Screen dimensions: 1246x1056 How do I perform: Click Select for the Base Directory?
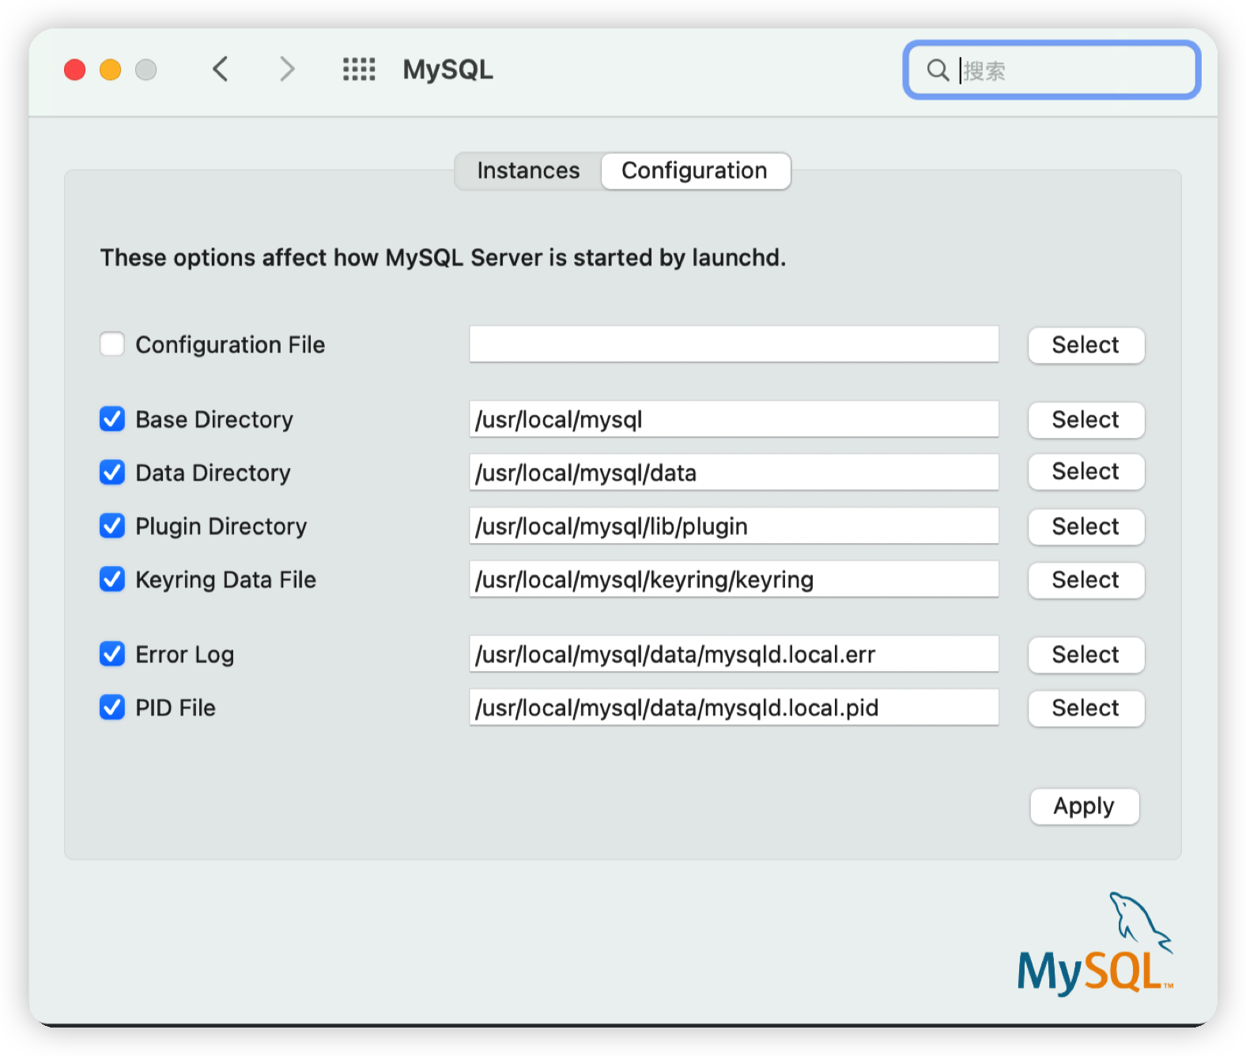pos(1086,420)
